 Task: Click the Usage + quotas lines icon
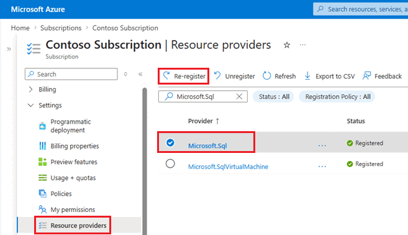[42, 178]
